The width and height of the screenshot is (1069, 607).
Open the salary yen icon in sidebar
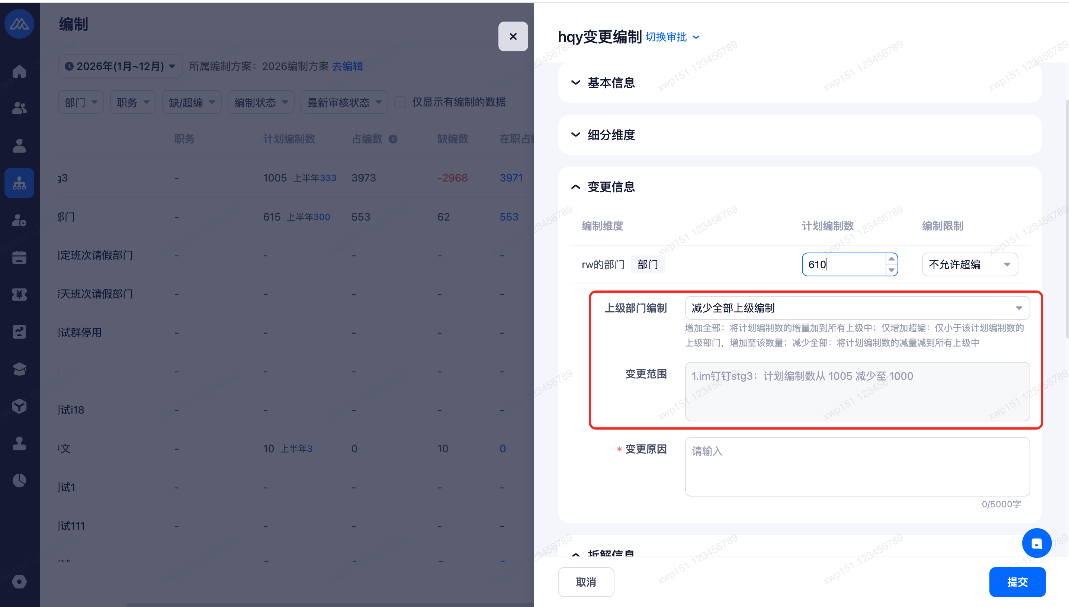click(x=19, y=295)
